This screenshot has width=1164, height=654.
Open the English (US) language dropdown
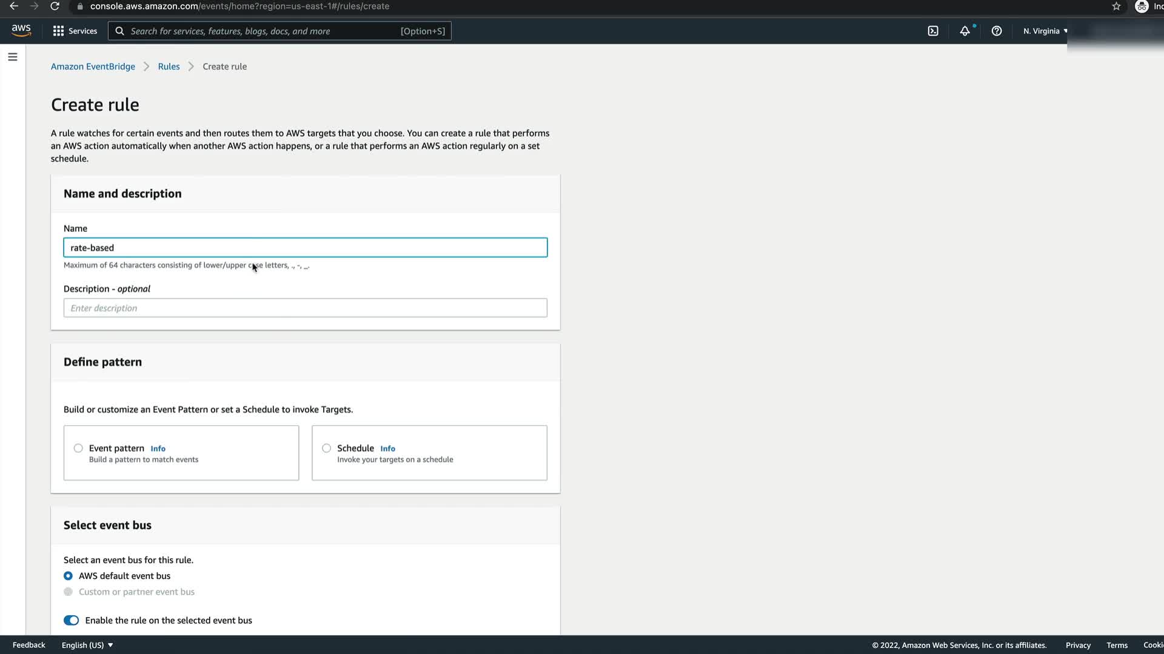point(87,645)
